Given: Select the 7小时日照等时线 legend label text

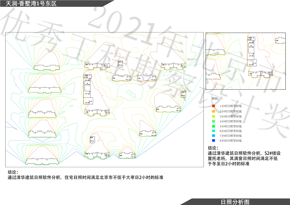Looking at the screenshot, I should pos(230,136).
